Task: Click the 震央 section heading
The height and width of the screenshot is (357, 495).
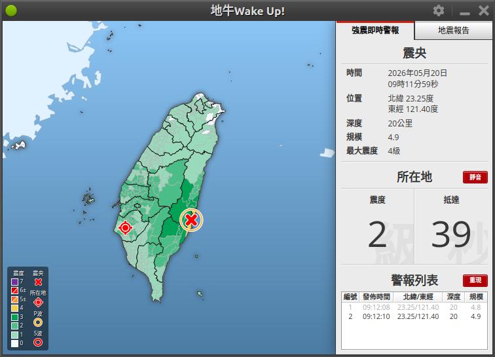Action: coord(414,53)
